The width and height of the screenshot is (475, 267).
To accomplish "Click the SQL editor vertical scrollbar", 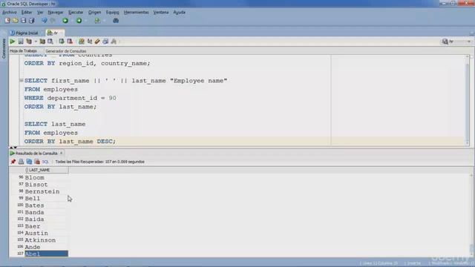I will tap(467, 100).
